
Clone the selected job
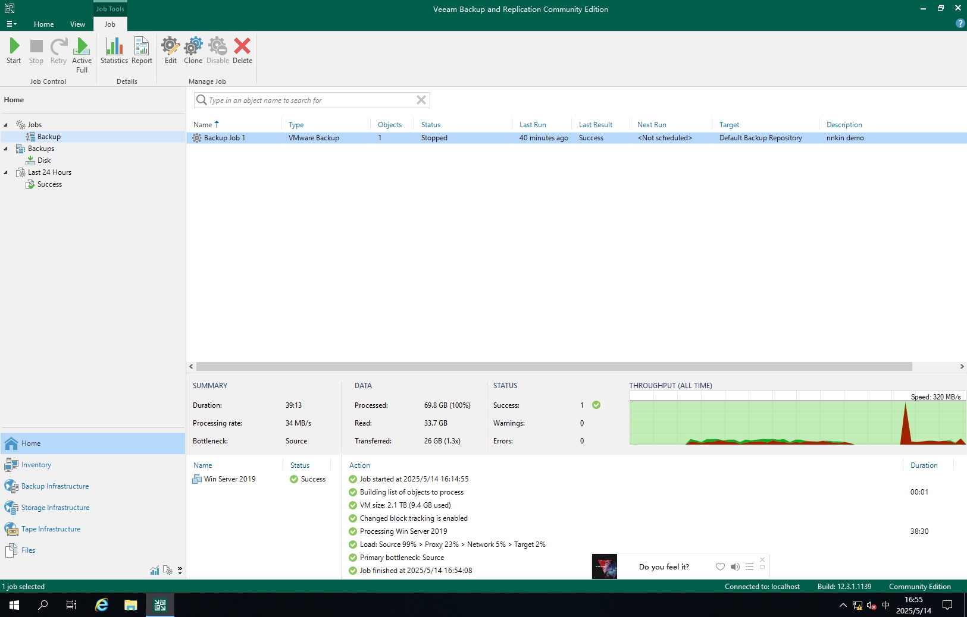(x=193, y=51)
